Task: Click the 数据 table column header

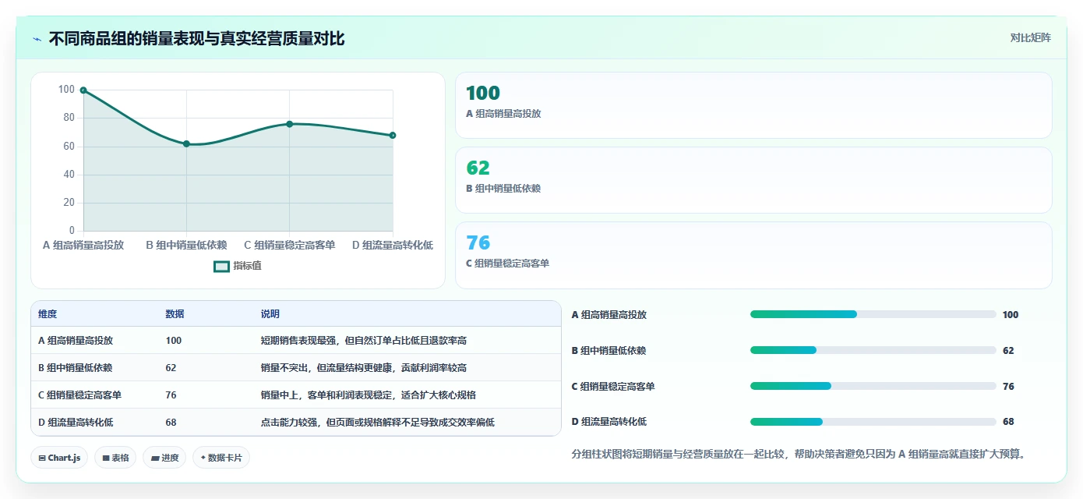Action: pyautogui.click(x=175, y=313)
